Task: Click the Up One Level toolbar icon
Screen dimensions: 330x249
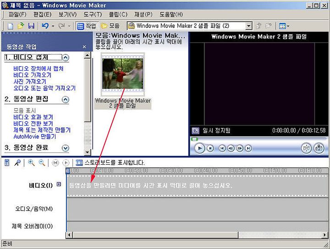Action: pyautogui.click(x=259, y=26)
